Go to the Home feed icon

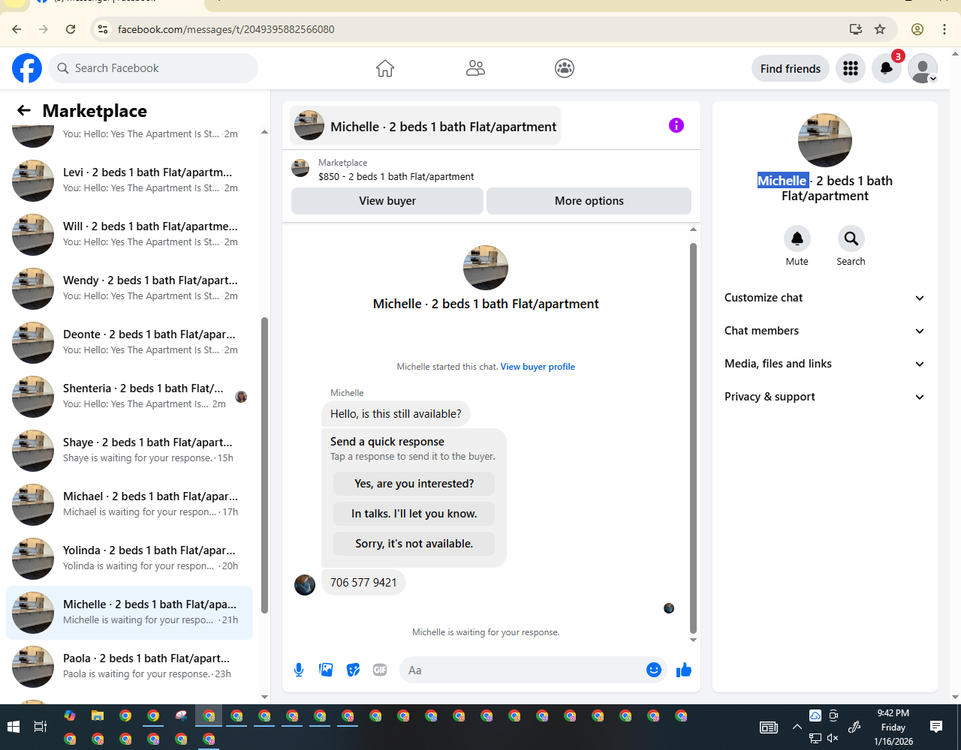[385, 68]
